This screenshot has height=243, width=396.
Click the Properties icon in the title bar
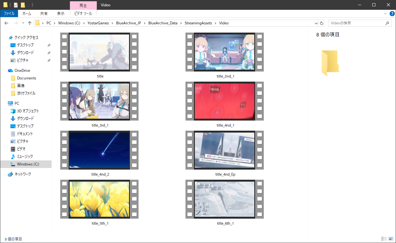tap(16, 5)
